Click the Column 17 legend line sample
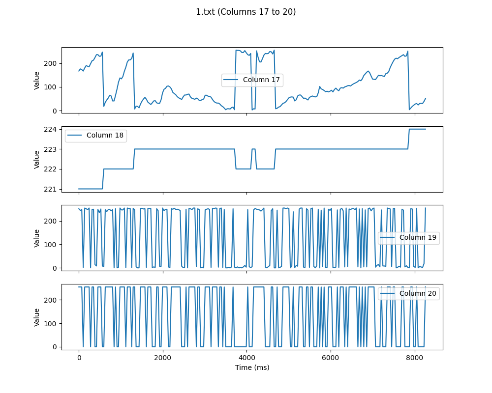Screen dimensions: 492x393 click(231, 80)
